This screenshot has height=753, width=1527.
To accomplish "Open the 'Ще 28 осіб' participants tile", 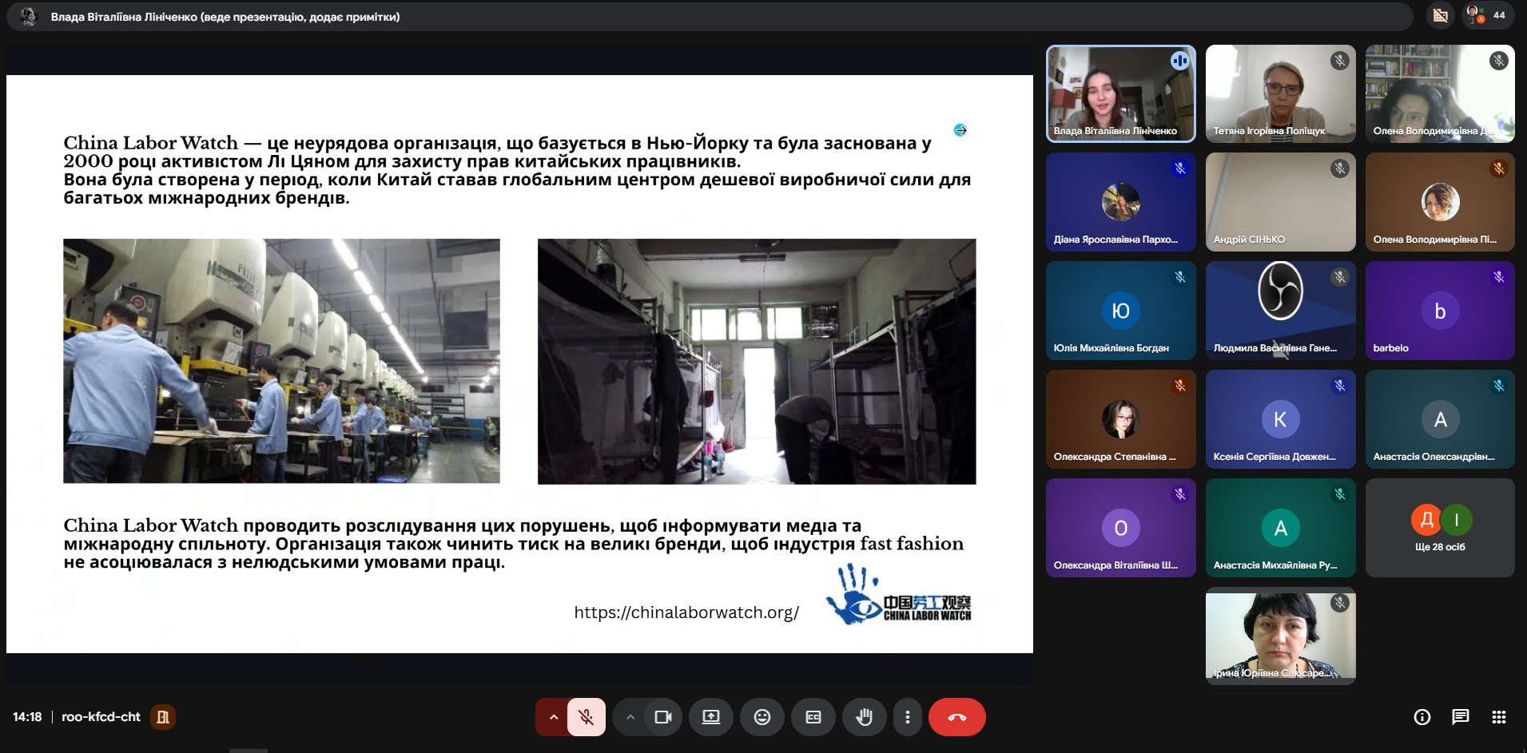I will [1439, 528].
